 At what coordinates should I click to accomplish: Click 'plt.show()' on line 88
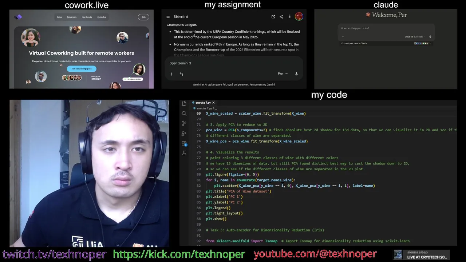[216, 219]
